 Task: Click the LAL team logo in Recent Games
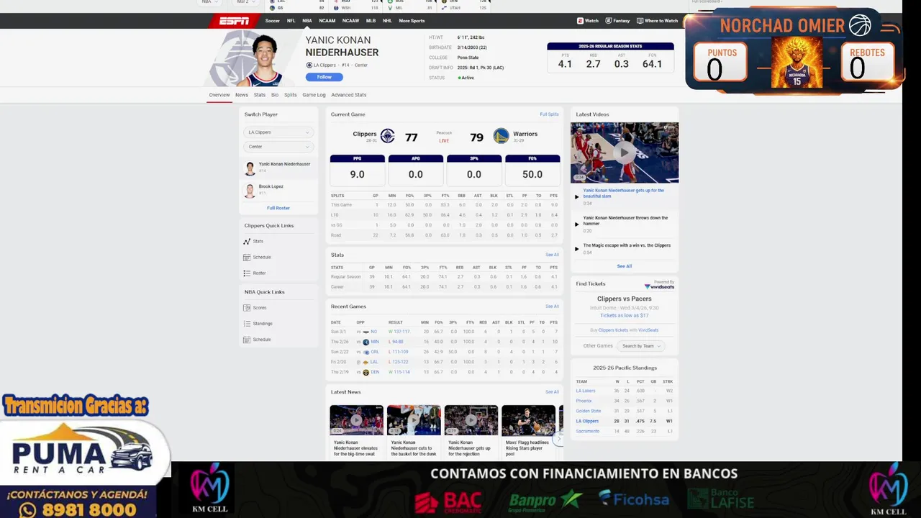click(x=366, y=363)
